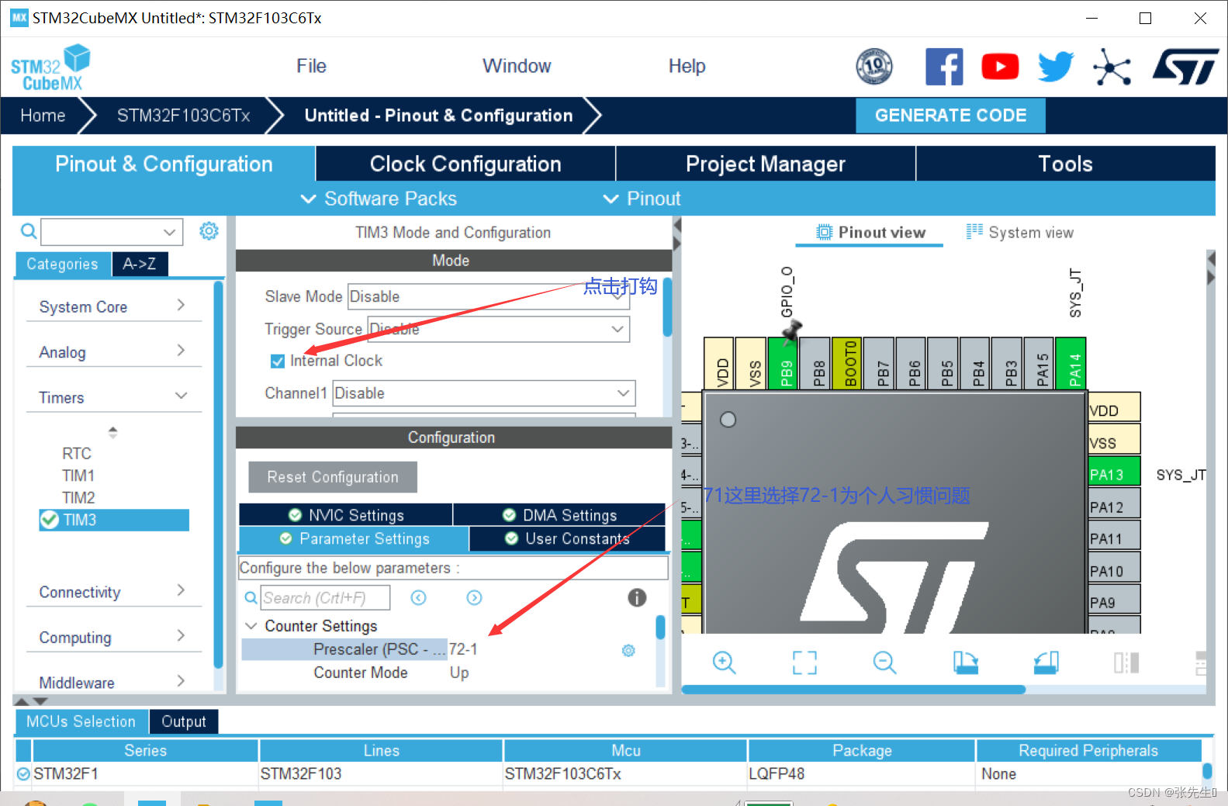Expand the Analog category
1228x806 pixels.
point(113,352)
